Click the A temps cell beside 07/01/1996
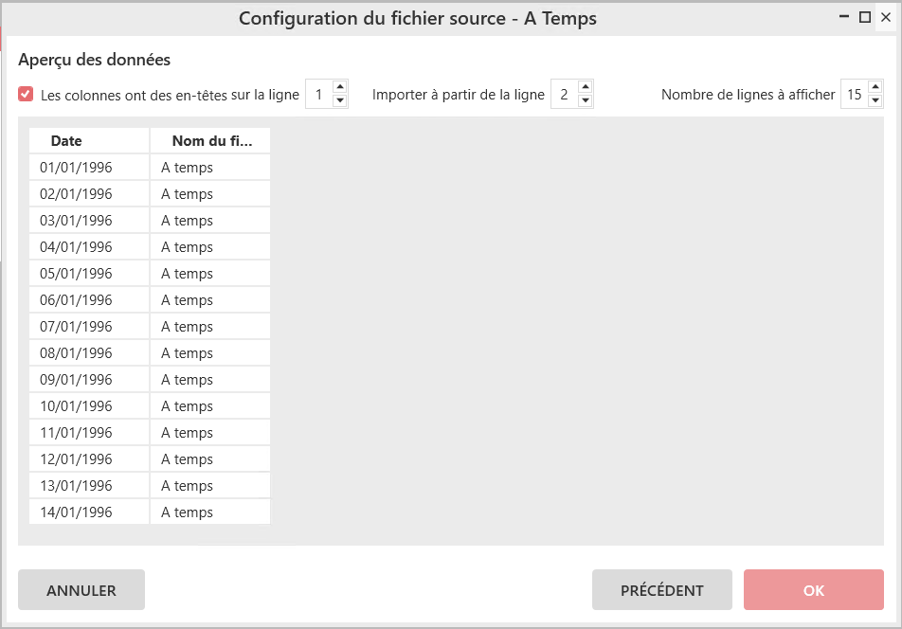902x629 pixels. pos(210,327)
